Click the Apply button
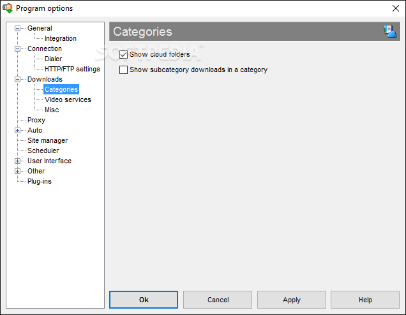Screen dimensions: 406x315 pos(292,300)
